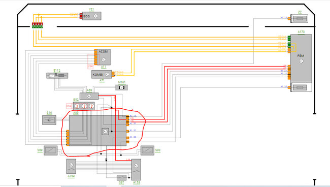The image size is (330, 187).
Task: Open the A71 component label
Action: (102, 81)
